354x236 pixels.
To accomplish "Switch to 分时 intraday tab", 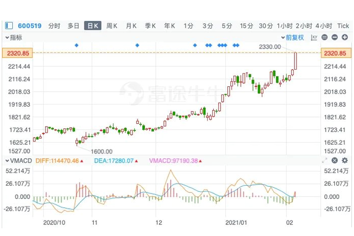I will point(54,25).
